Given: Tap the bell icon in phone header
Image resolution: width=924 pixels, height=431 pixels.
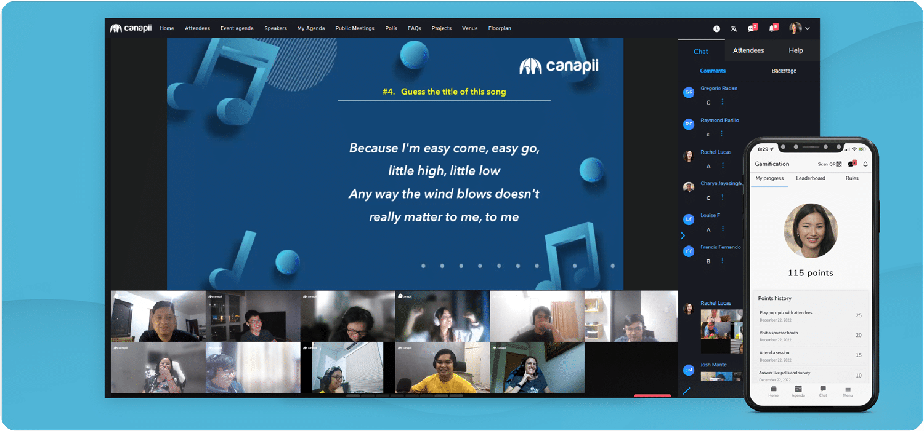Looking at the screenshot, I should coord(865,164).
